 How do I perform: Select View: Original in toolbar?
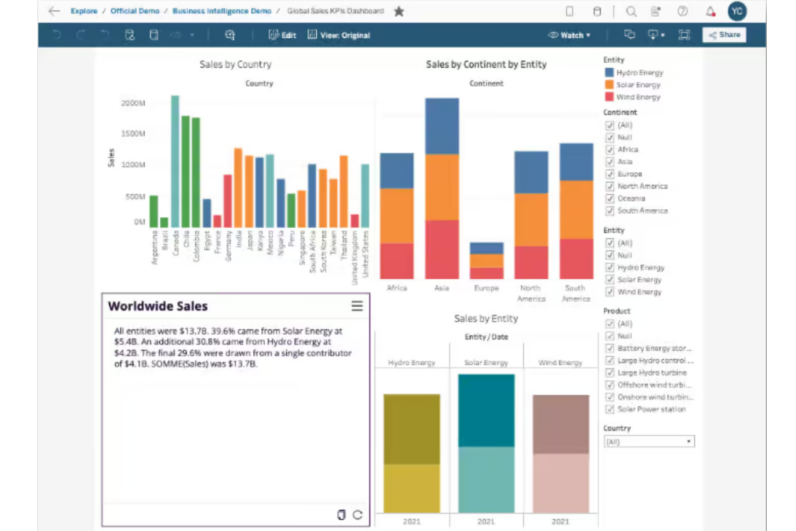(339, 35)
